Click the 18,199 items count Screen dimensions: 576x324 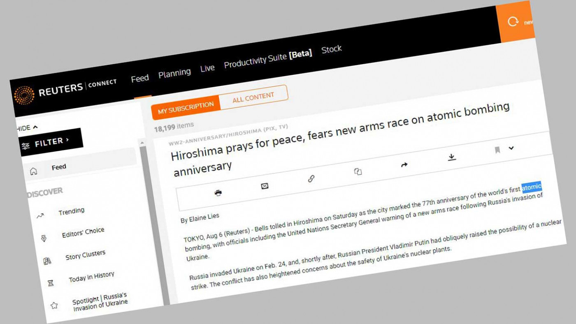tap(174, 127)
